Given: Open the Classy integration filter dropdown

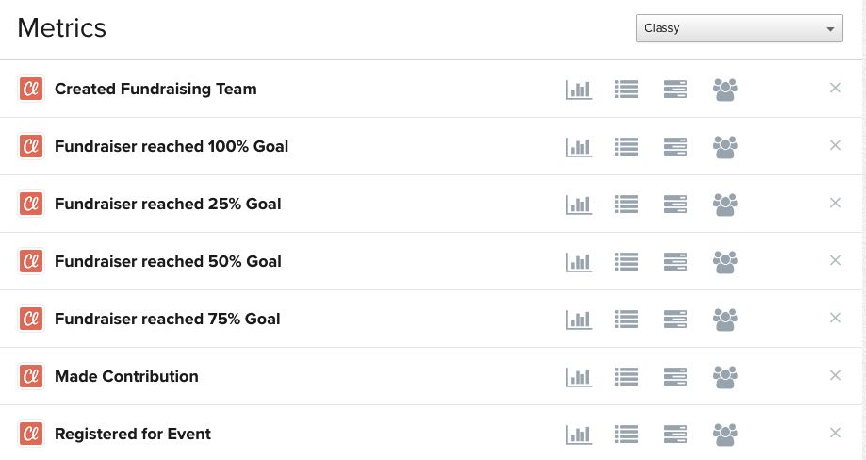Looking at the screenshot, I should pos(739,28).
